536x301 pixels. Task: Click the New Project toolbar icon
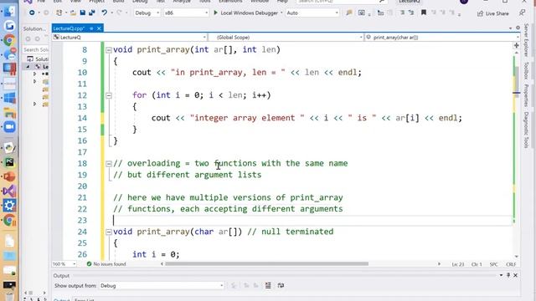[x=59, y=13]
